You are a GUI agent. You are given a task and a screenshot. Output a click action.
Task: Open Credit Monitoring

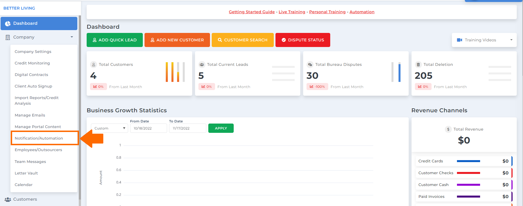pos(32,63)
